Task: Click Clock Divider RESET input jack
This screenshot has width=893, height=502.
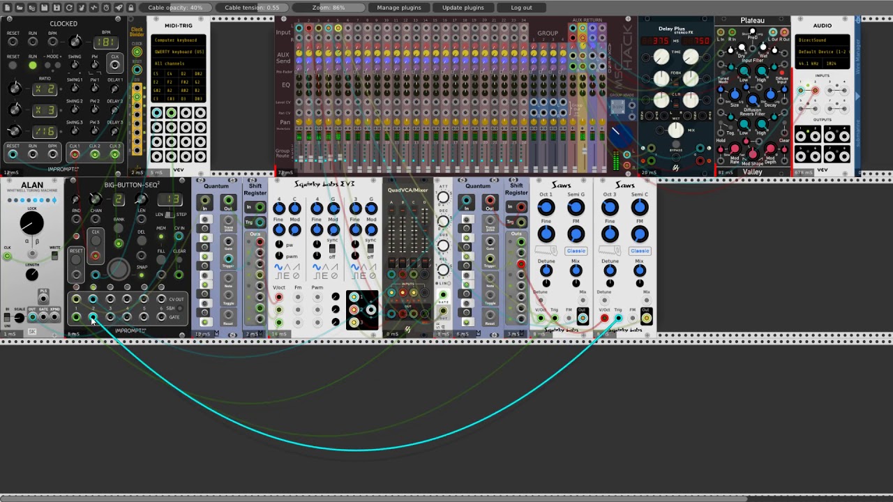Action: (x=137, y=69)
